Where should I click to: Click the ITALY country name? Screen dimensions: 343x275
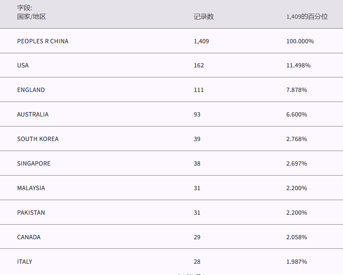coord(25,262)
